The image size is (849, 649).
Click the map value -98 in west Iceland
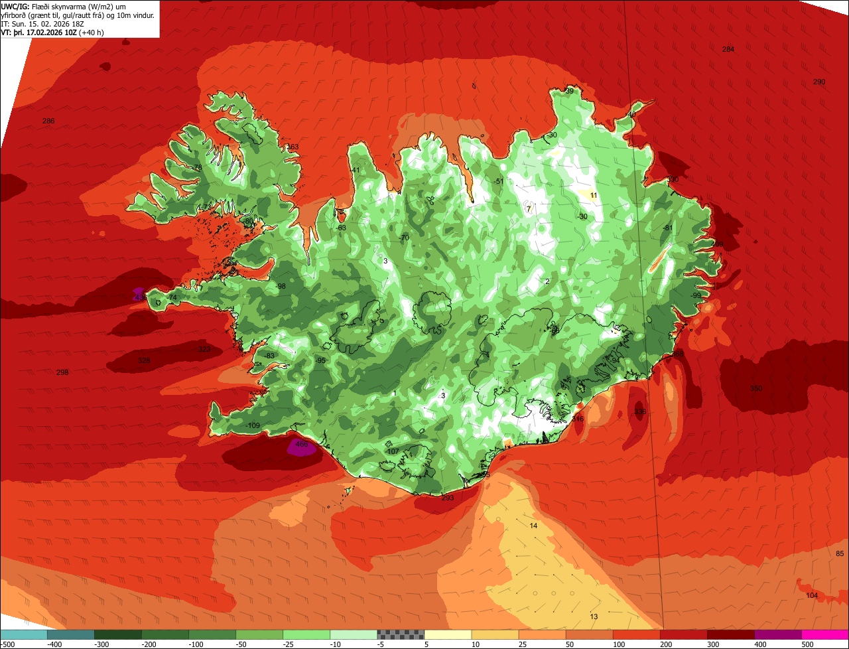pos(281,286)
